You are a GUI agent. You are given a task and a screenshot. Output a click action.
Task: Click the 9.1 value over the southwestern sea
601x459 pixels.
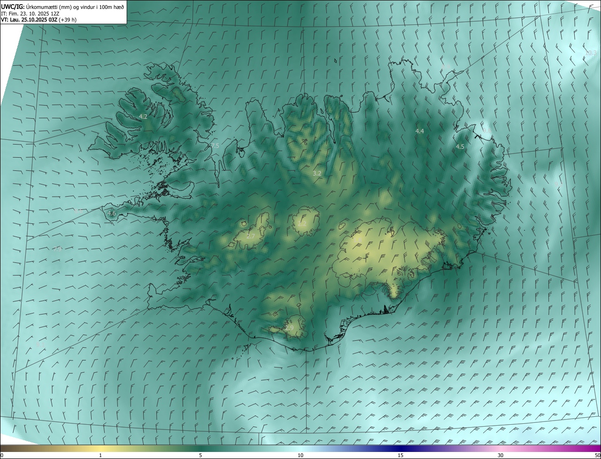click(40, 345)
